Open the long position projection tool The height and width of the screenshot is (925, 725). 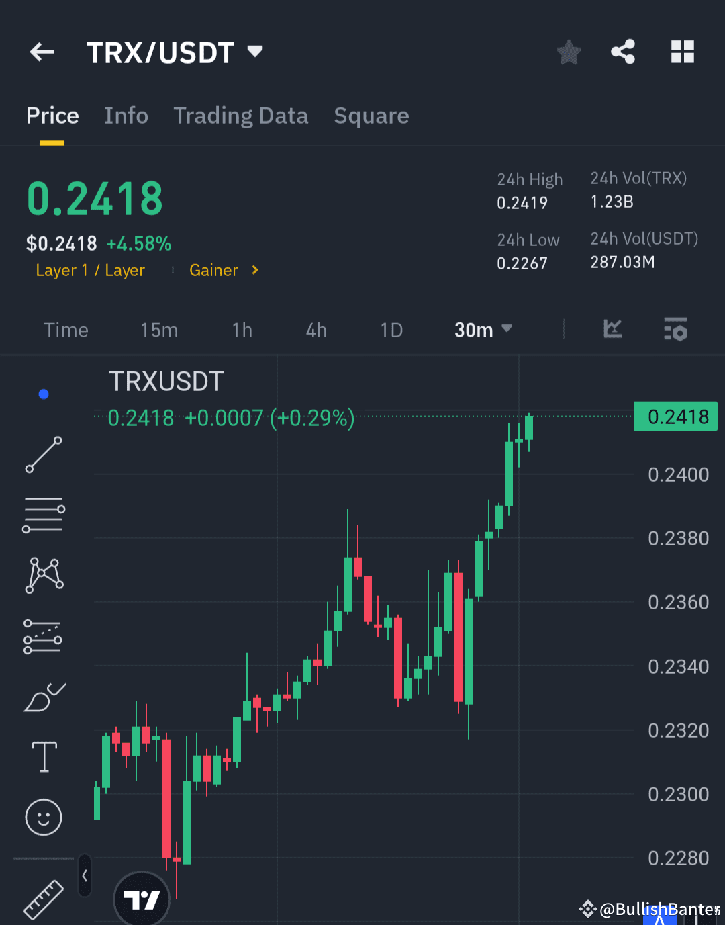coord(43,635)
